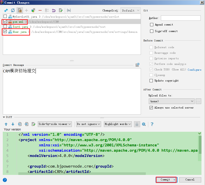Click the Show Diff toolbar icon

pos(6,10)
